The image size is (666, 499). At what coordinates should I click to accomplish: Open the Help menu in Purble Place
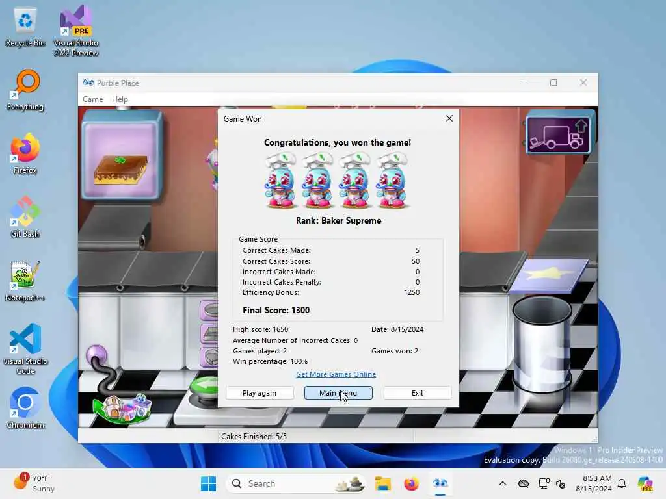[120, 99]
